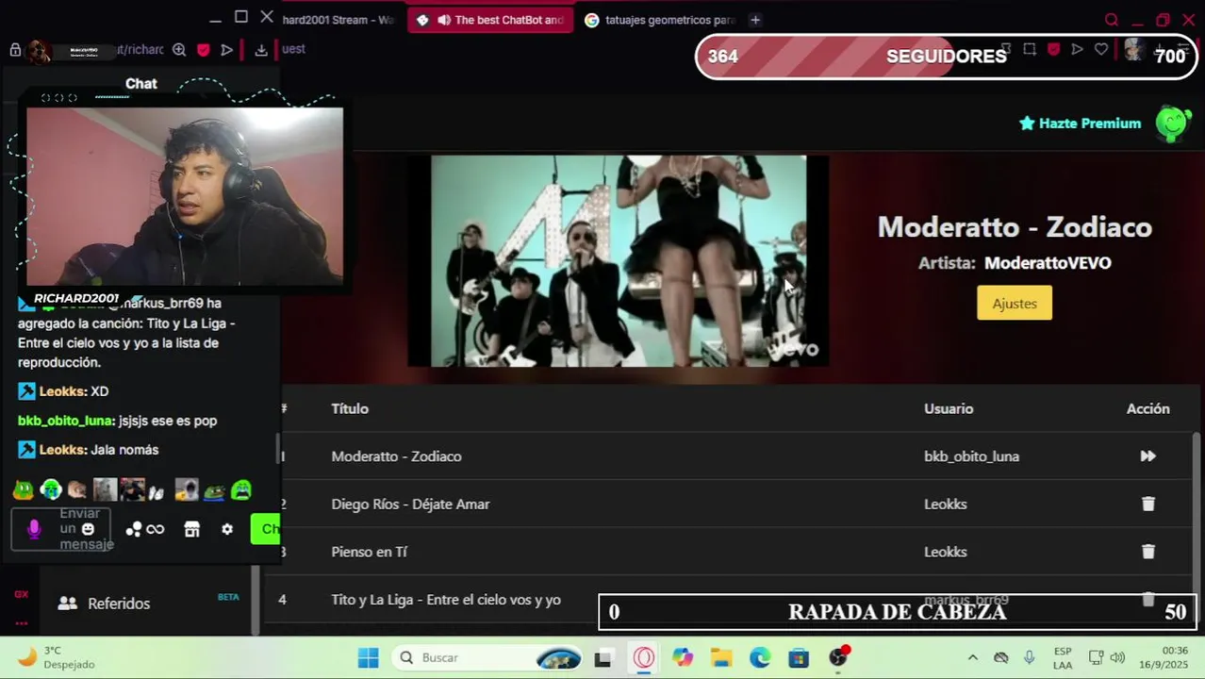Click the chat panel scrollbar
The height and width of the screenshot is (679, 1205).
pos(277,449)
